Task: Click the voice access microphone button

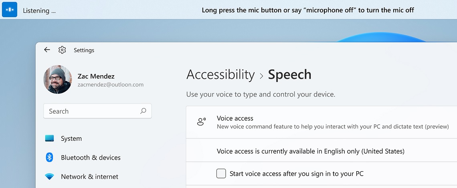Action: [10, 10]
